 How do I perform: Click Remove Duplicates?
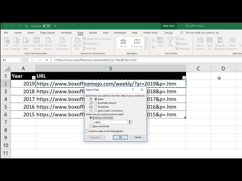(x=220, y=44)
